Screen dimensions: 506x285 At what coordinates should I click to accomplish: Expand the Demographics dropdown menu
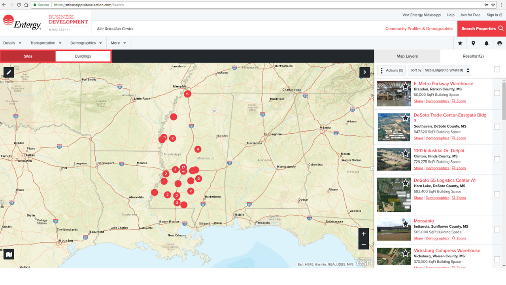(x=86, y=43)
